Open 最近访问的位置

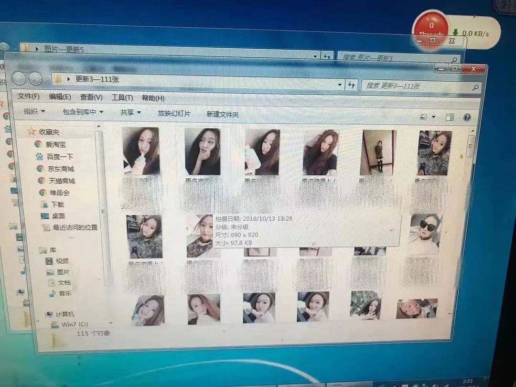click(x=75, y=227)
